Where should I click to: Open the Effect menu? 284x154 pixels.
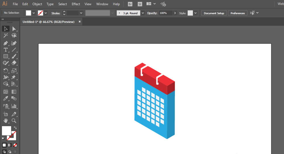pyautogui.click(x=76, y=4)
